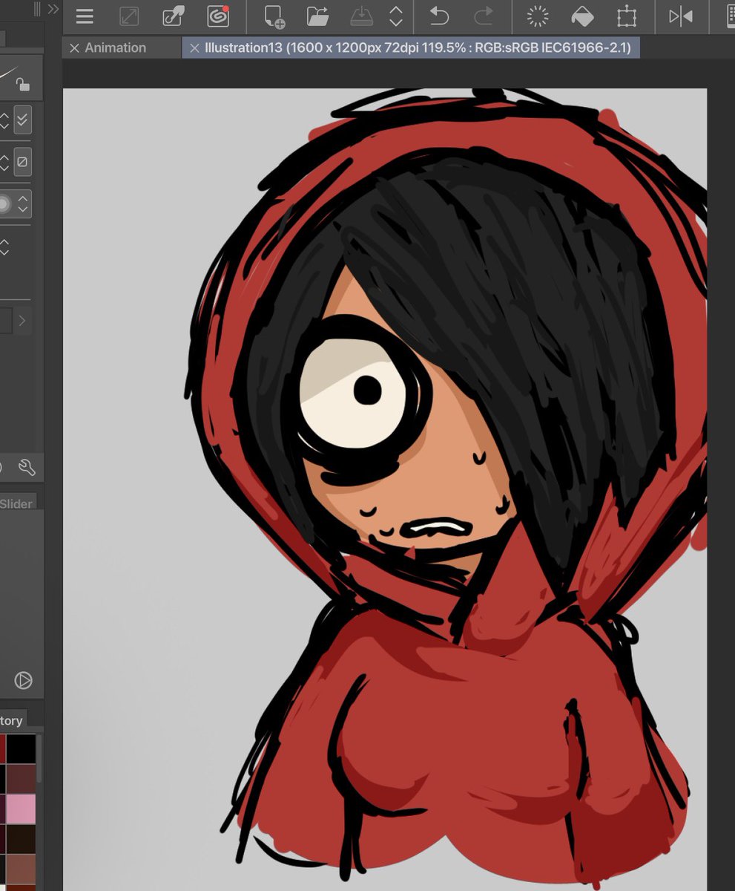Screen dimensions: 735x891
Task: Flip canvas horizontally icon
Action: click(x=681, y=16)
